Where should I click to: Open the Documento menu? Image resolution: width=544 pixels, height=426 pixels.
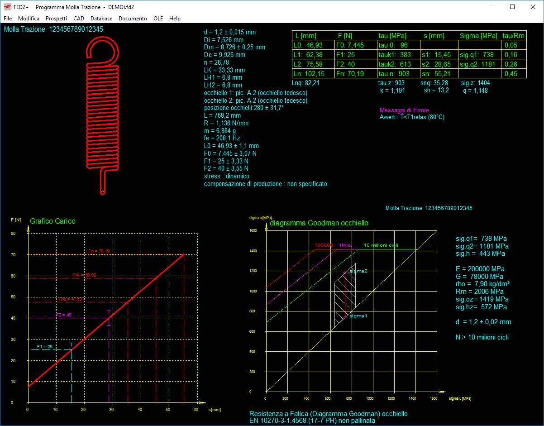[x=133, y=19]
